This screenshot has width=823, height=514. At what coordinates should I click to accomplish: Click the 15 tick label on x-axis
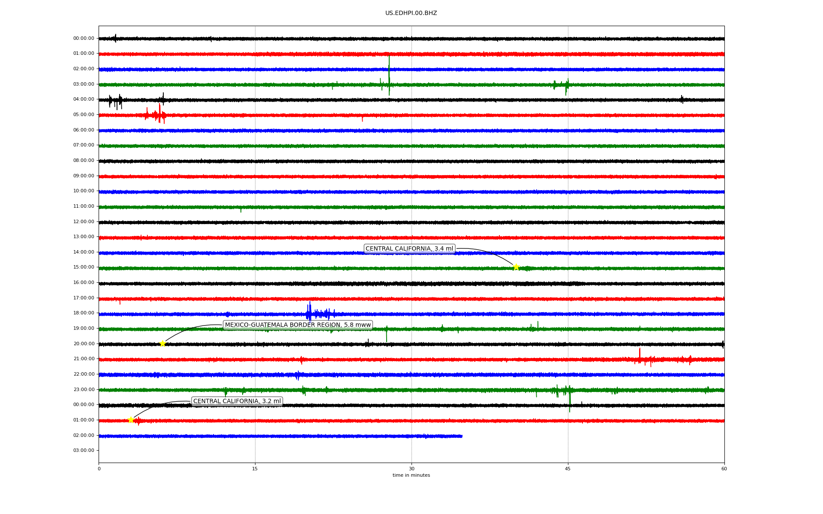[x=255, y=469]
